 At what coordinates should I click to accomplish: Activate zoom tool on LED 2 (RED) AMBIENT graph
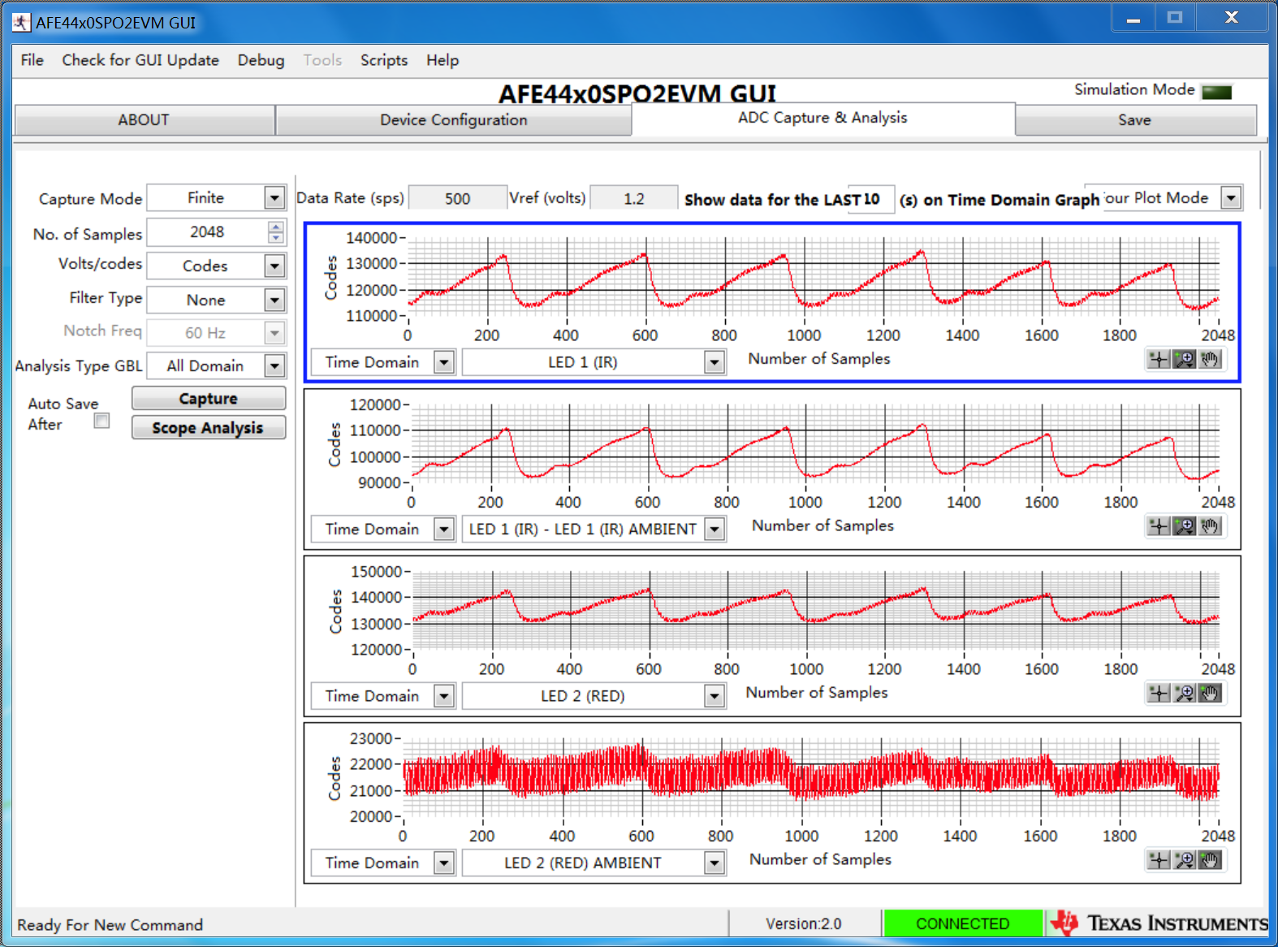1185,860
